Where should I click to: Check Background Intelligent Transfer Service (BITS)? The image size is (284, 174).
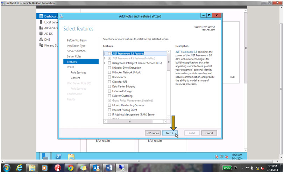coord(109,63)
